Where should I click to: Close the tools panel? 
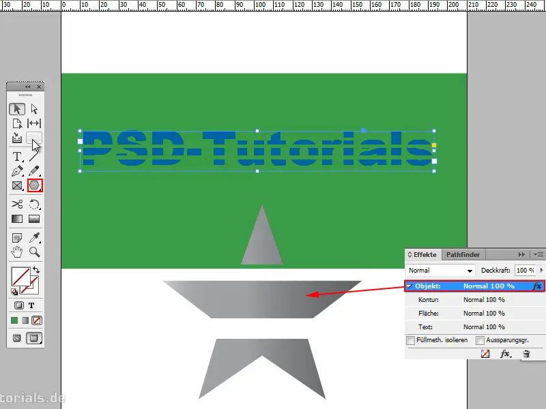(x=39, y=87)
